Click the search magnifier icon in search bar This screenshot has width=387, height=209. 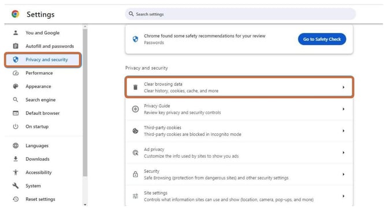coord(131,14)
